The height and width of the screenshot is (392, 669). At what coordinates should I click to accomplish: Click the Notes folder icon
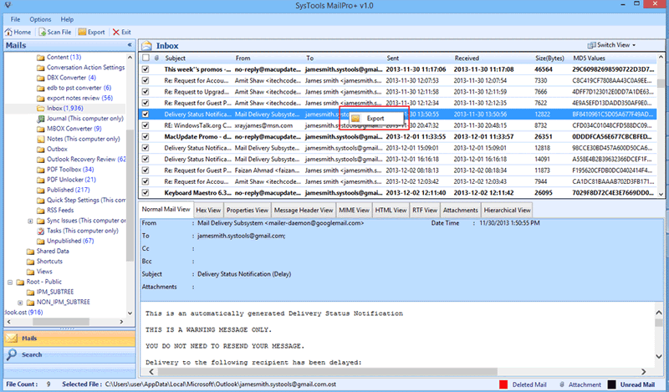point(40,139)
